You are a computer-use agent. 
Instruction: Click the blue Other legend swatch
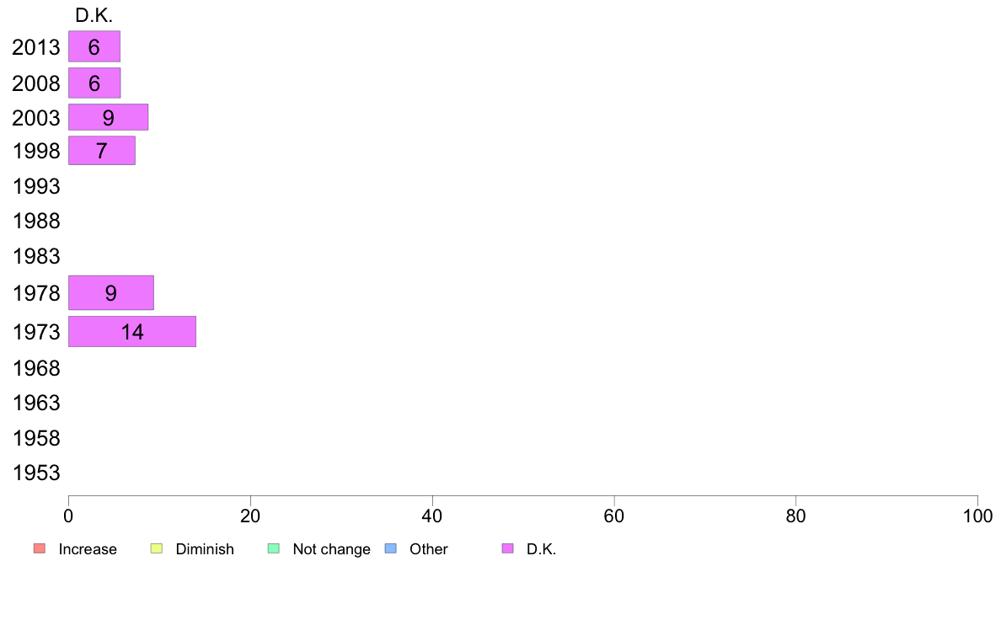[391, 548]
